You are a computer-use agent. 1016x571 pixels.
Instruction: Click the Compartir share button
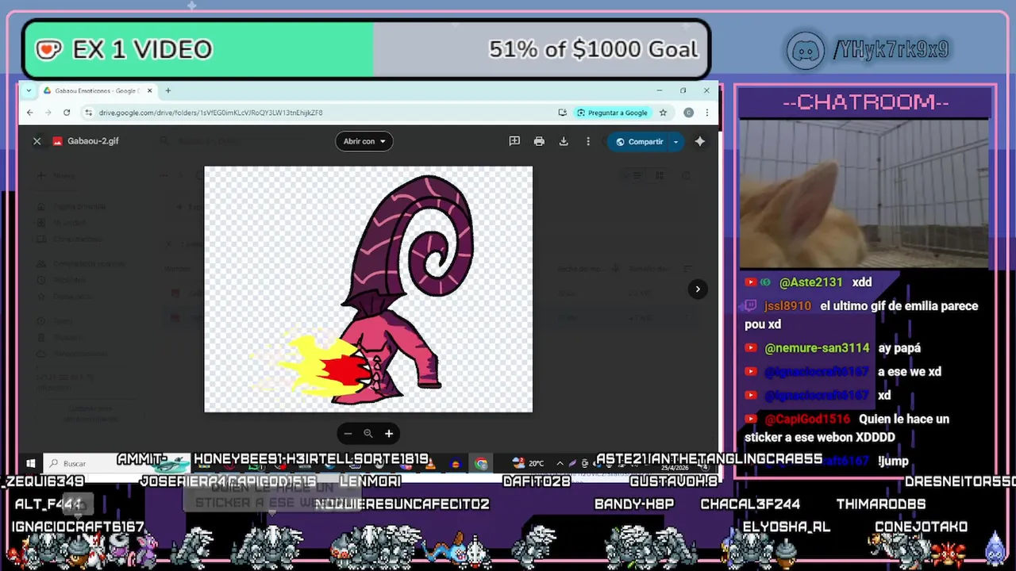(639, 141)
